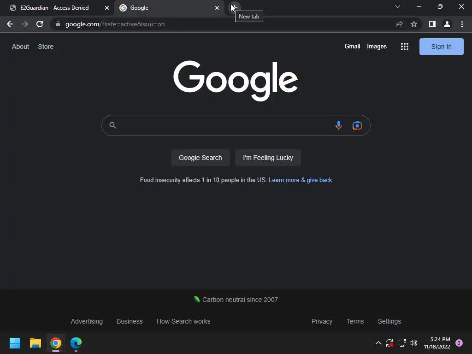View site info via the lock icon
The height and width of the screenshot is (354, 472).
click(58, 24)
